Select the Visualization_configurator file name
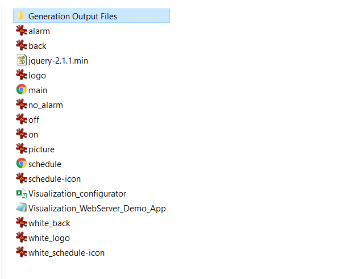 click(x=77, y=194)
